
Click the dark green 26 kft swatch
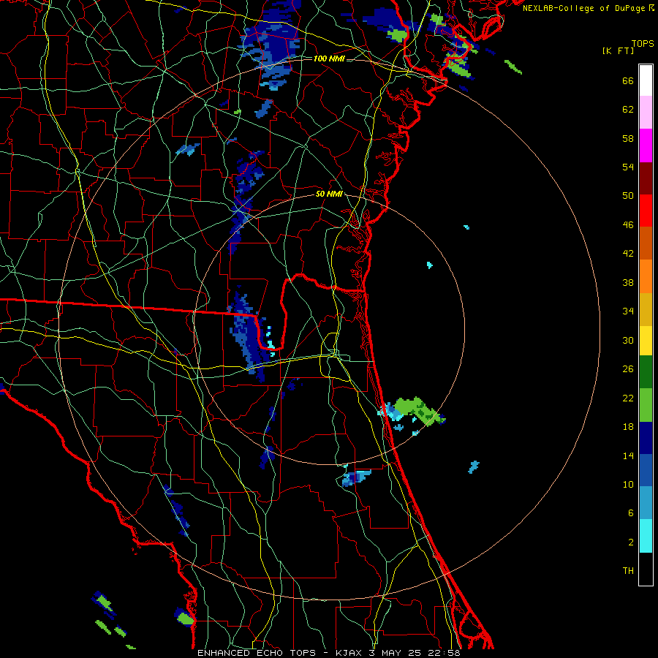click(646, 372)
